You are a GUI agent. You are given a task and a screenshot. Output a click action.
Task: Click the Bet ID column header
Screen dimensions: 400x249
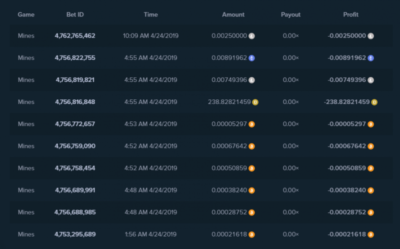[75, 14]
